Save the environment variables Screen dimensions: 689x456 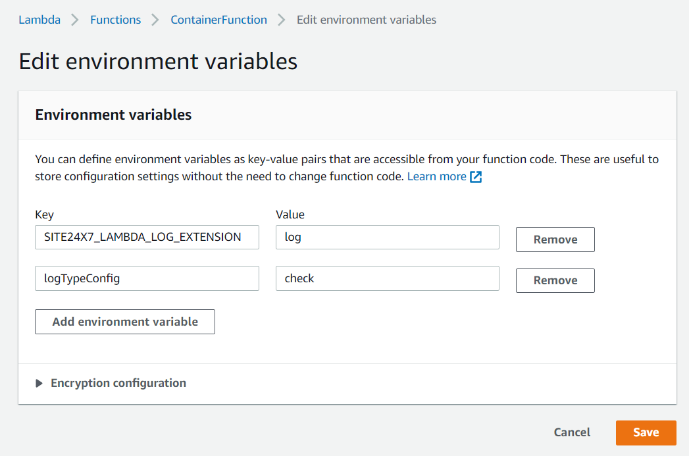click(646, 432)
